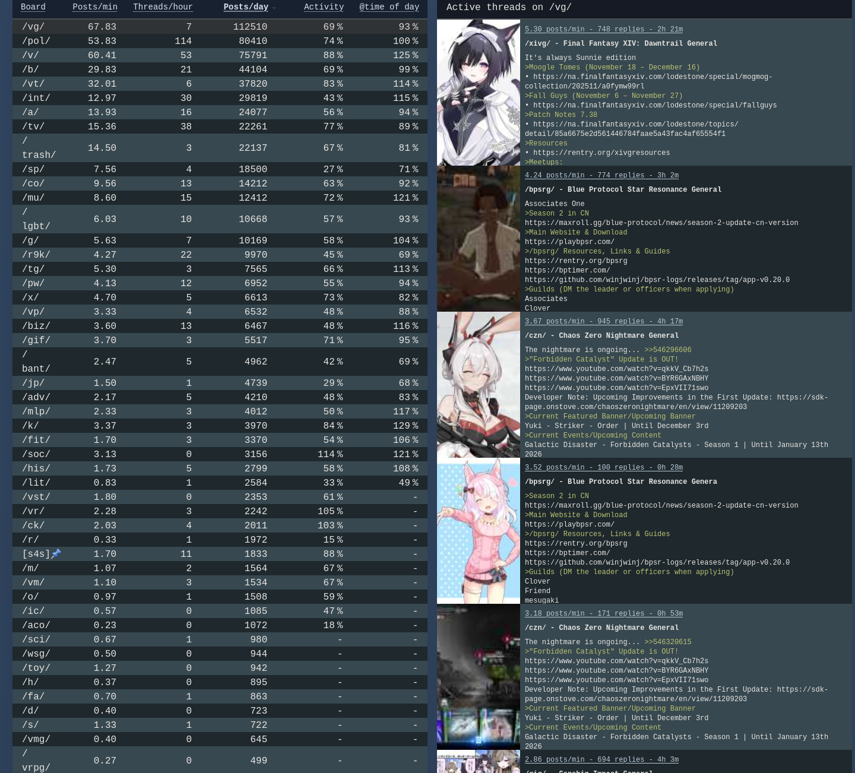855x773 pixels.
Task: Select the /mu/ board row
Action: [220, 198]
